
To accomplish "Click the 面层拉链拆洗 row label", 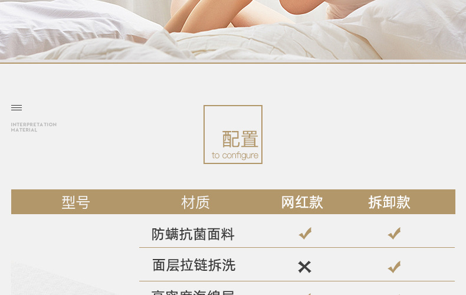I will click(x=193, y=265).
